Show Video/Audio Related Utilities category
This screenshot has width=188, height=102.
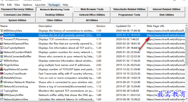point(129,9)
